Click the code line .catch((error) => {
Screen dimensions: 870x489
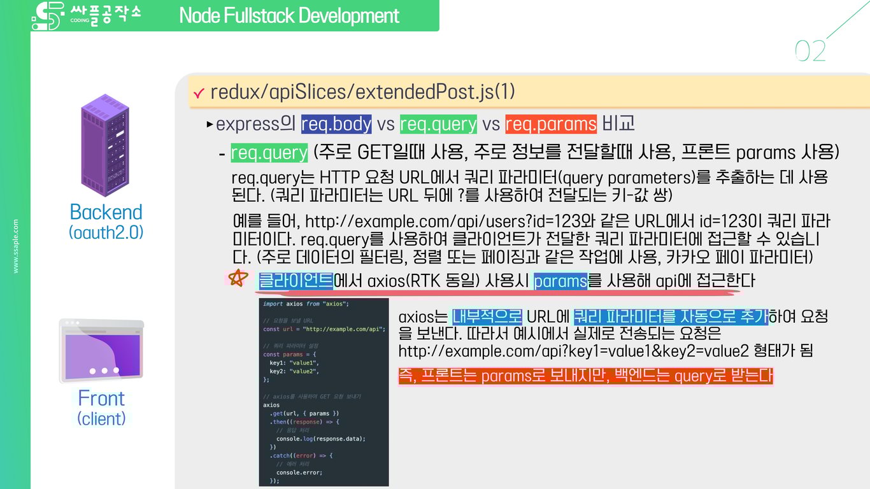[301, 455]
